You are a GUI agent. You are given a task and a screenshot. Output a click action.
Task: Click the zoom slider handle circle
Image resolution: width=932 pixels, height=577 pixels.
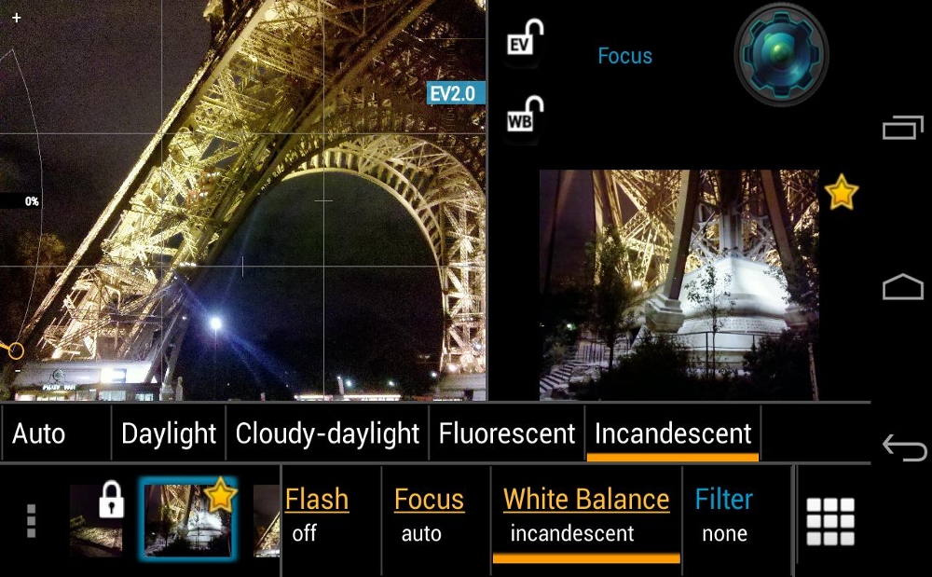point(16,350)
